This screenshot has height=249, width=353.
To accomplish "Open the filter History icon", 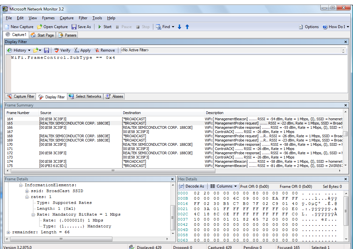I will (9, 50).
